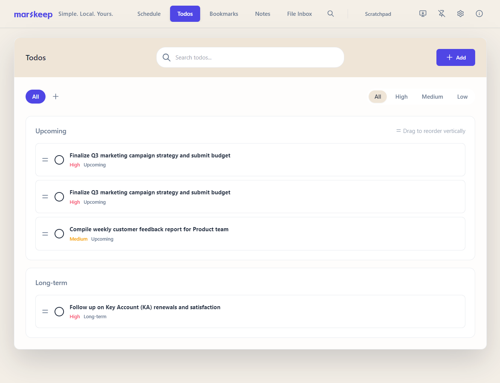Click the Long-term tag under the Follow up todo
500x383 pixels.
(95, 317)
